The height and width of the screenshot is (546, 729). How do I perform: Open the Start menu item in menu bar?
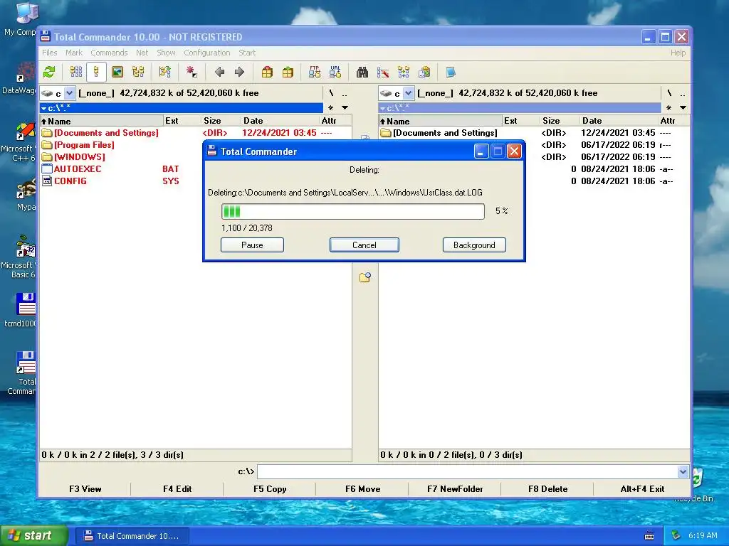coord(247,53)
